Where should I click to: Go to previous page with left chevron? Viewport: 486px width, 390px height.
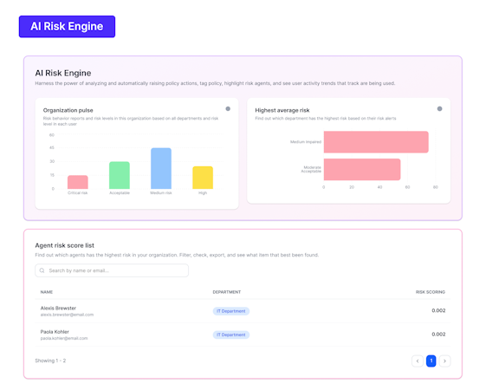[x=418, y=361]
